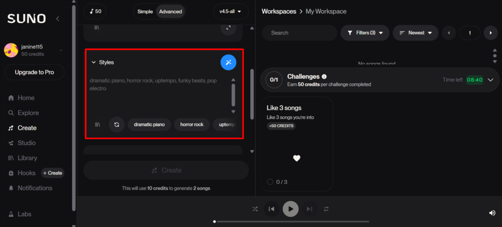Click the volume speaker icon
The width and height of the screenshot is (502, 227).
(x=492, y=213)
